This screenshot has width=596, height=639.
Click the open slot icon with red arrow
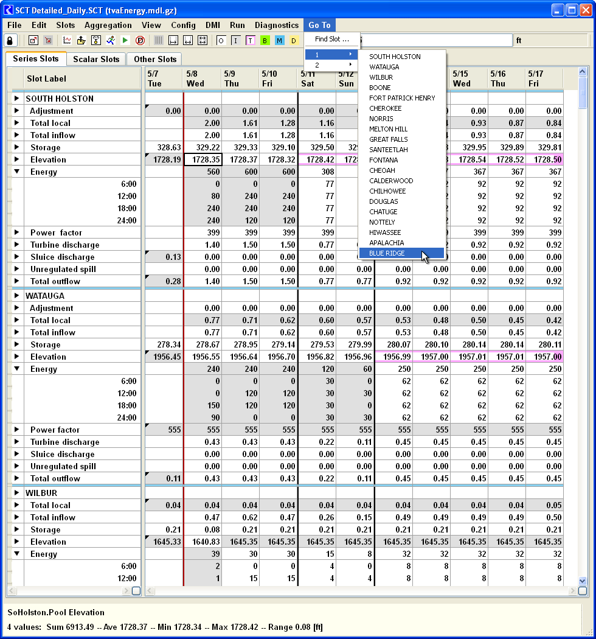point(33,40)
